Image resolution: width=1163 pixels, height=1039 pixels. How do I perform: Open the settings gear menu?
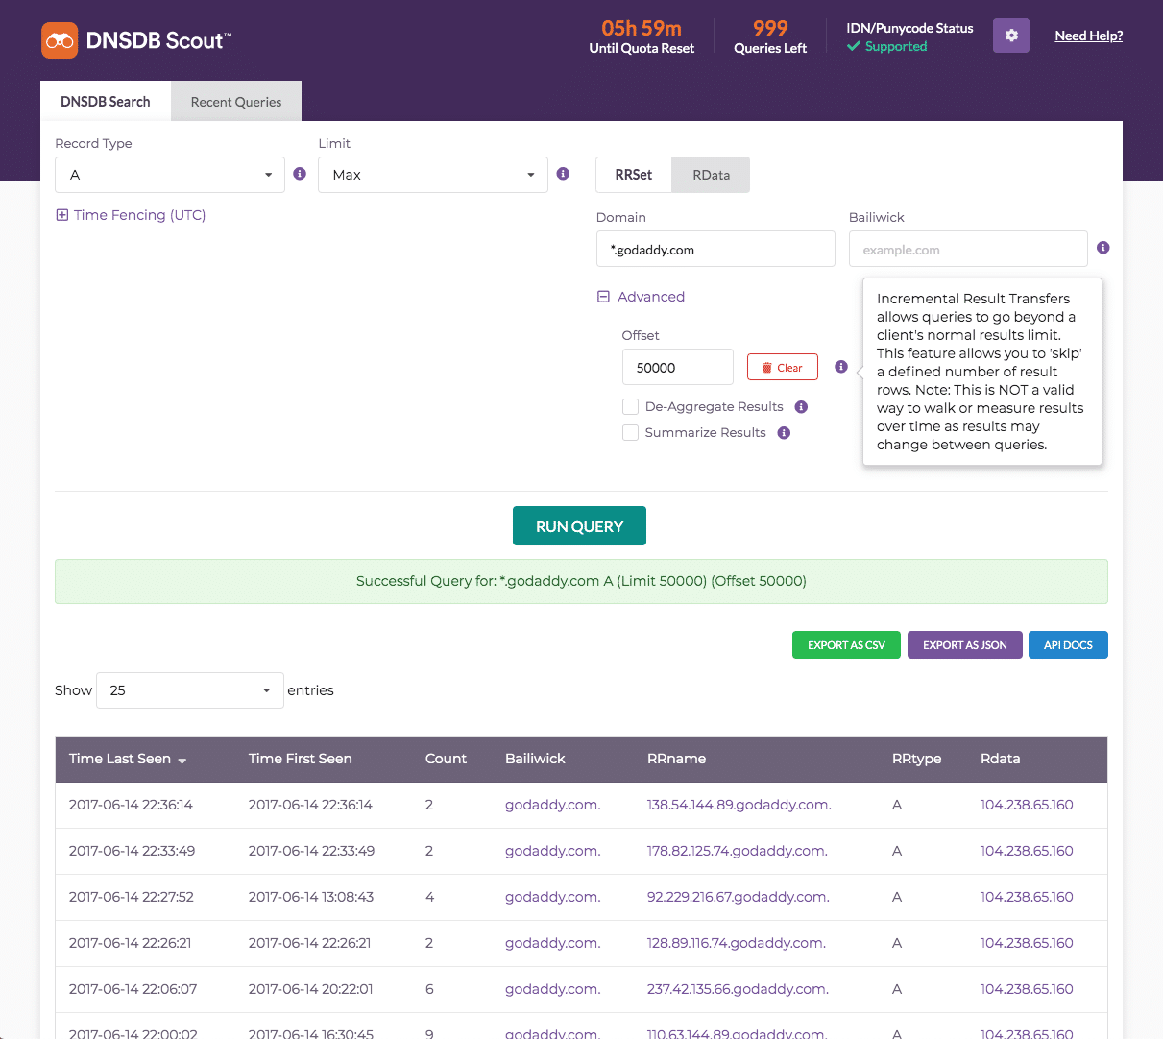point(1010,35)
